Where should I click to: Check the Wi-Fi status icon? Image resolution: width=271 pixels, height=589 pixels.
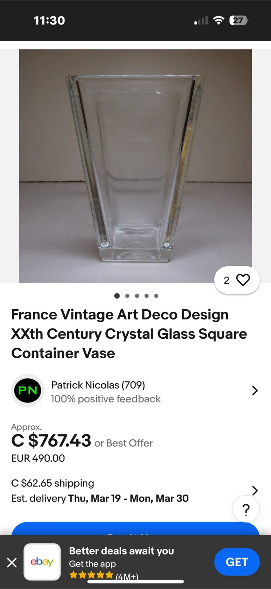219,20
